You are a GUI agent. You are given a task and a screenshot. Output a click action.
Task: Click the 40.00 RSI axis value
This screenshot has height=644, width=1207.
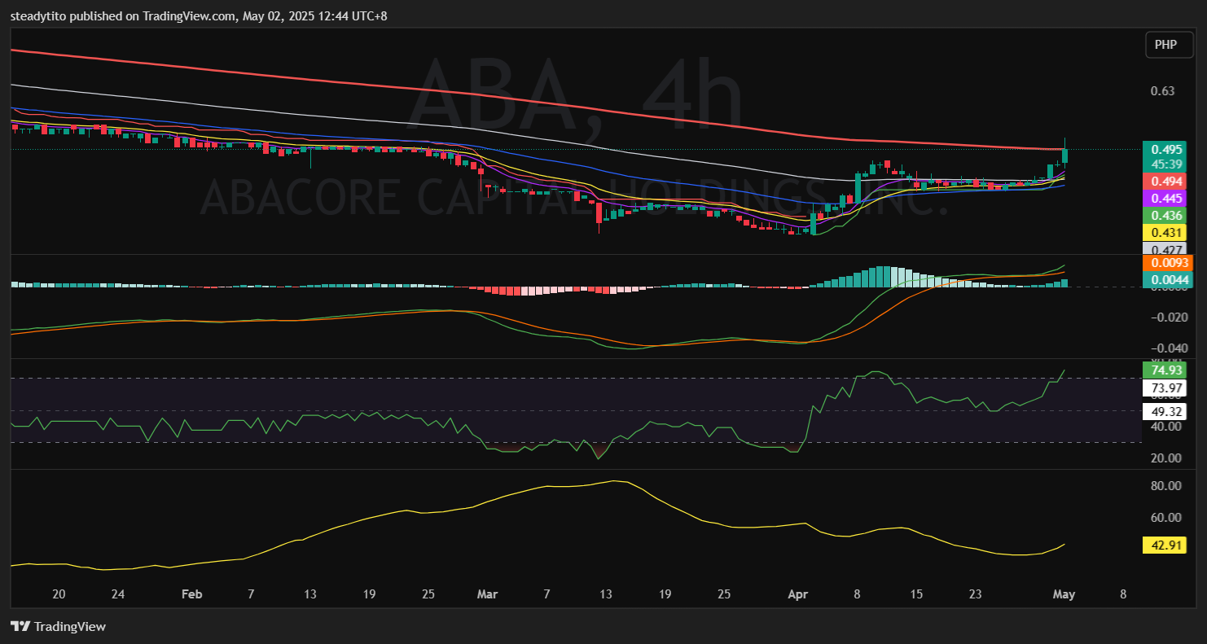pos(1166,427)
